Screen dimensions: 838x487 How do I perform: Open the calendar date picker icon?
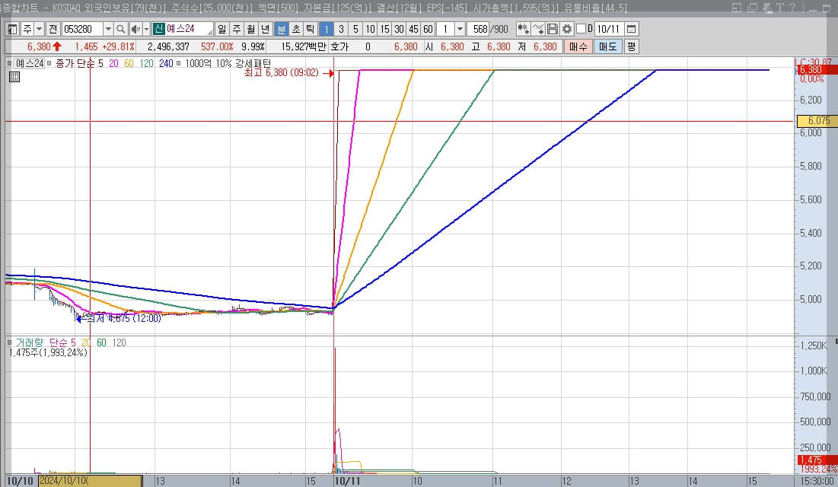(x=631, y=29)
